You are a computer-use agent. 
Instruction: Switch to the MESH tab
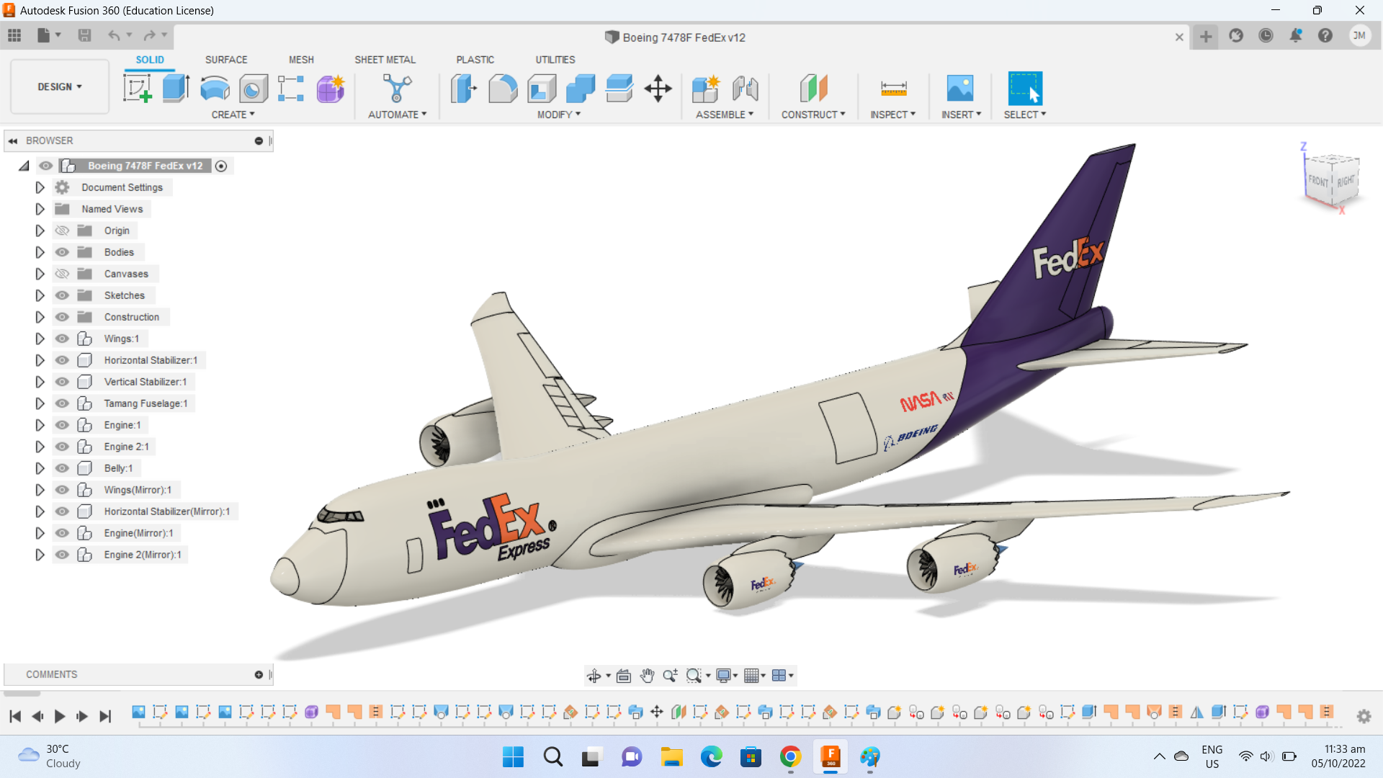point(301,60)
